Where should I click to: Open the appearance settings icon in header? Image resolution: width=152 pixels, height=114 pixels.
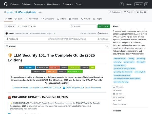tap(146, 4)
